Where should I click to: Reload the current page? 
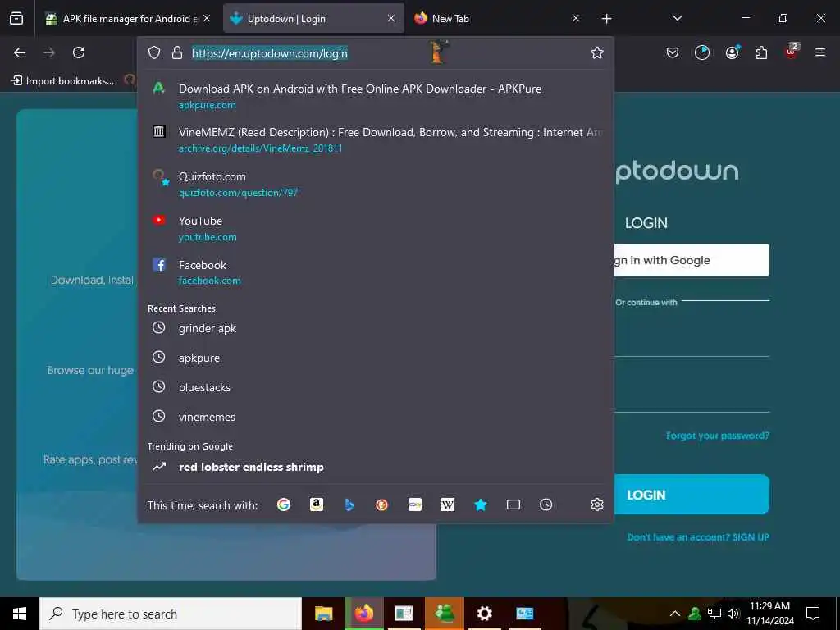(x=79, y=52)
